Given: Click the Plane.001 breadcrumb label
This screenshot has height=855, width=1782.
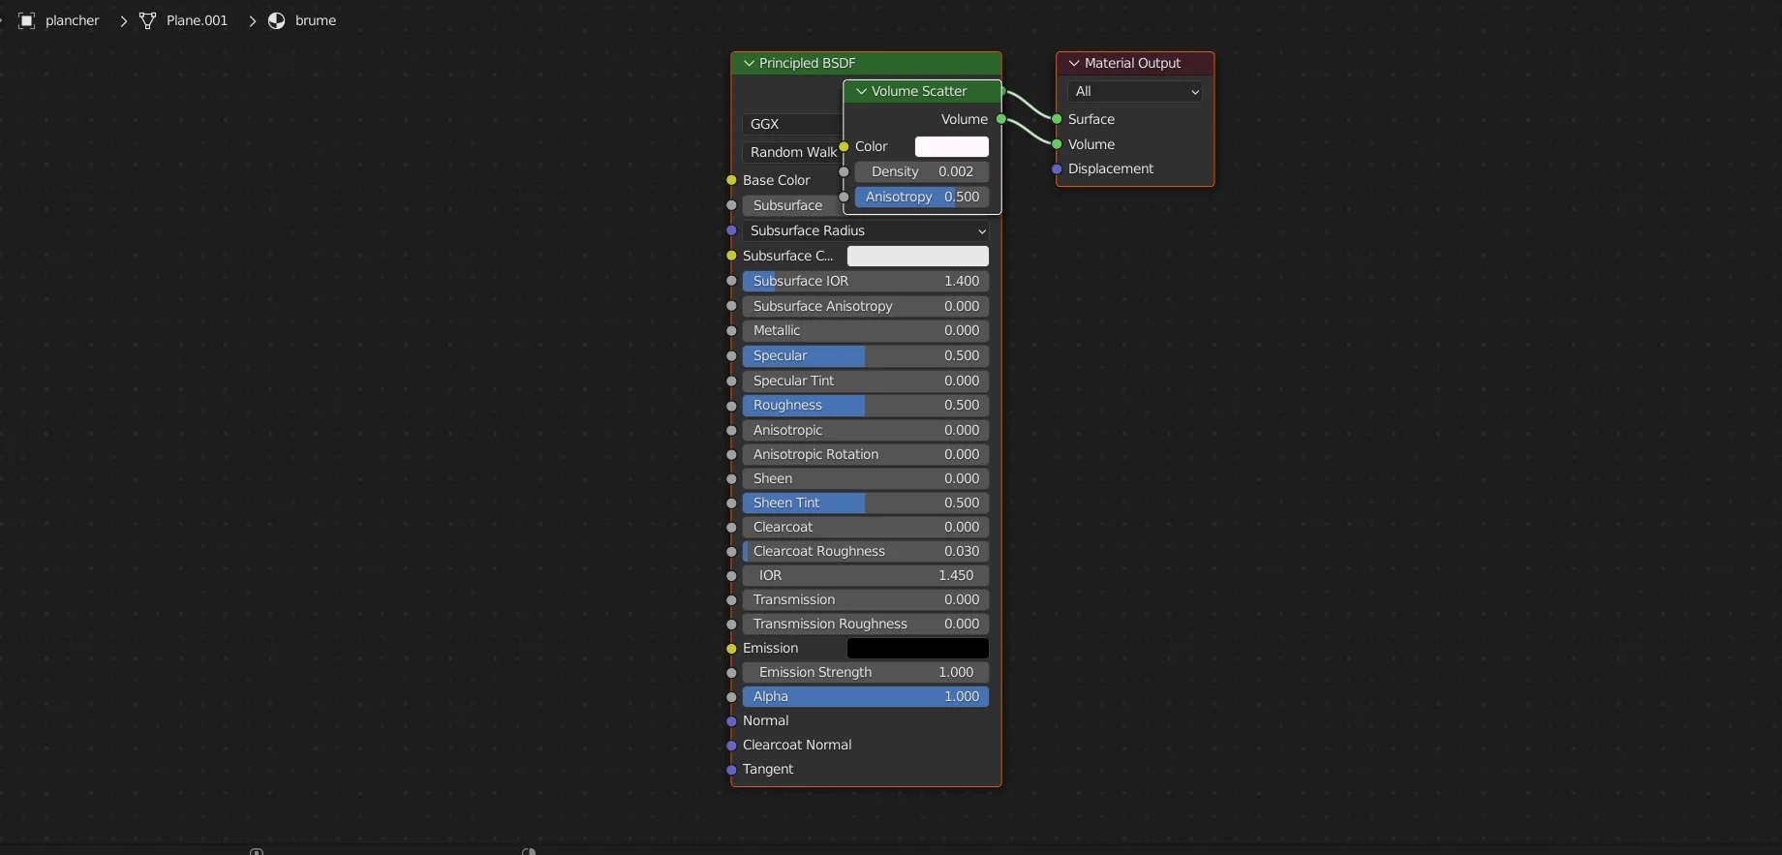Looking at the screenshot, I should (197, 20).
